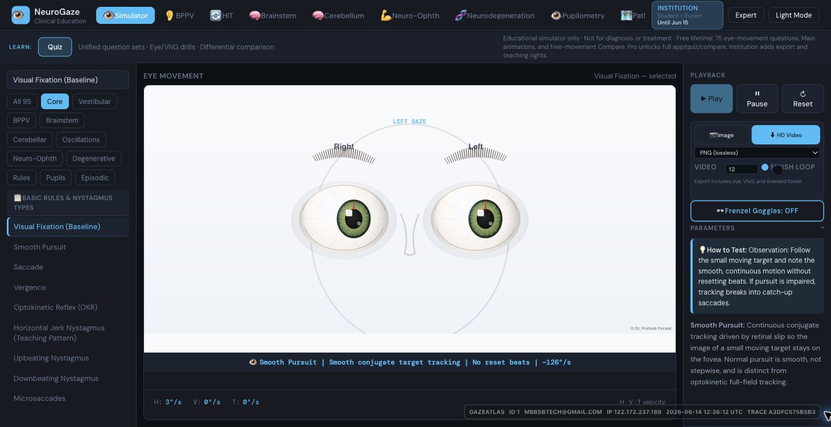
Task: Filter by Vestibular category
Action: [94, 101]
